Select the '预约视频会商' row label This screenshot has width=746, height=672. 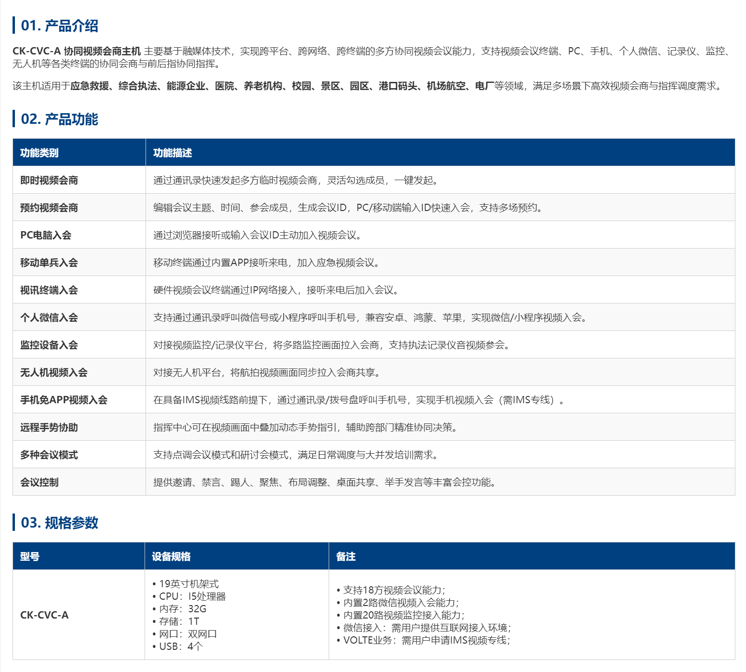49,208
